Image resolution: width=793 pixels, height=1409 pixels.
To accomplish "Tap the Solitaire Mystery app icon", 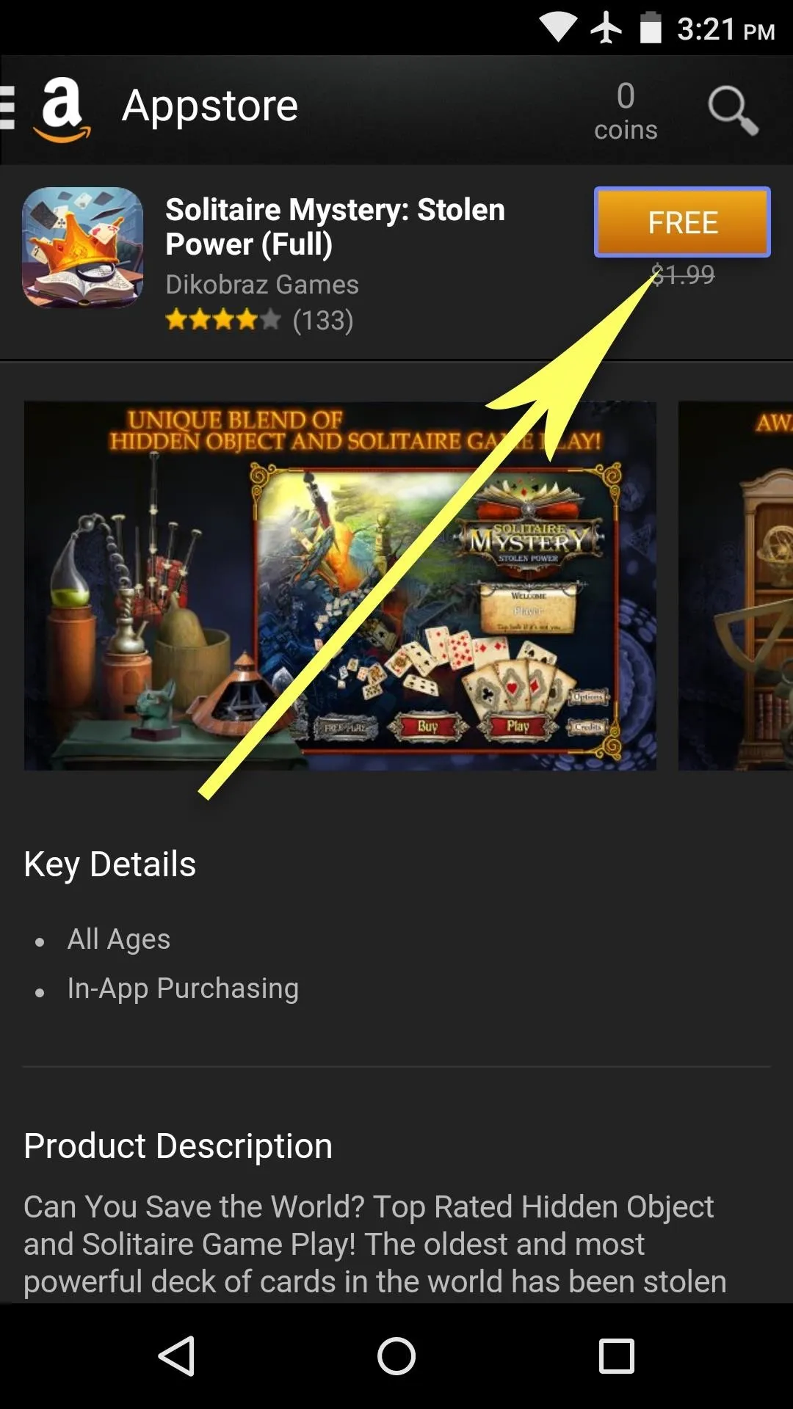I will pos(83,247).
